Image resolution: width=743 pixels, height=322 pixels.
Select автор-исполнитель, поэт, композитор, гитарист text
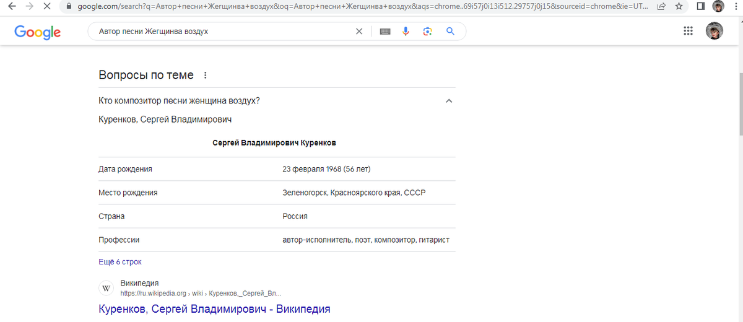tap(366, 240)
